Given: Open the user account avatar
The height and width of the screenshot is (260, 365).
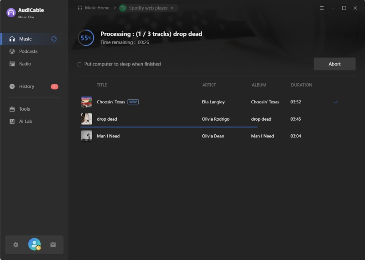Looking at the screenshot, I should 35,244.
